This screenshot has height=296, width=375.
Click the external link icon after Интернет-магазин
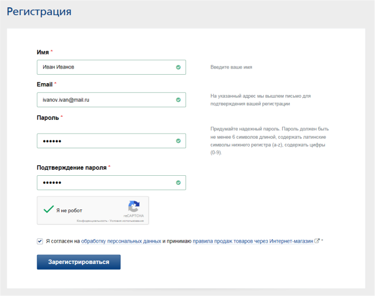[x=317, y=241]
